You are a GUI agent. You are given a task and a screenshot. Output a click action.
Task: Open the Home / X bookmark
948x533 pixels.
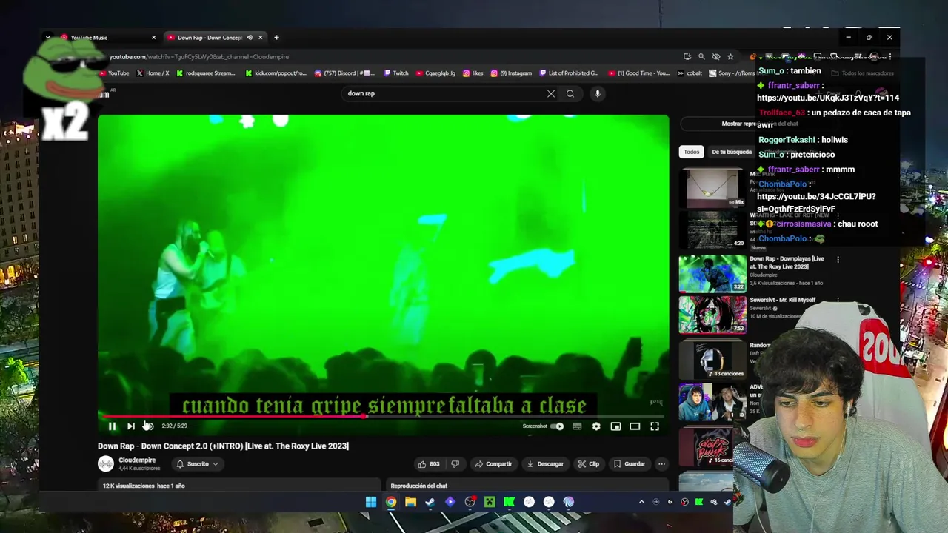coord(153,73)
